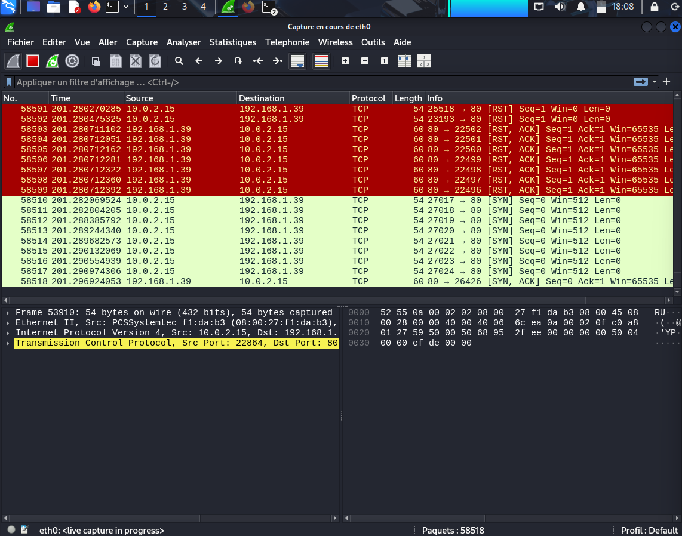Stop the running capture with red square
682x536 pixels.
click(33, 61)
